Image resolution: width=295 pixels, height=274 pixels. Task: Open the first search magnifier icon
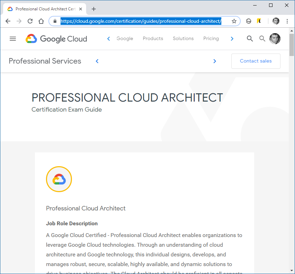(x=250, y=38)
